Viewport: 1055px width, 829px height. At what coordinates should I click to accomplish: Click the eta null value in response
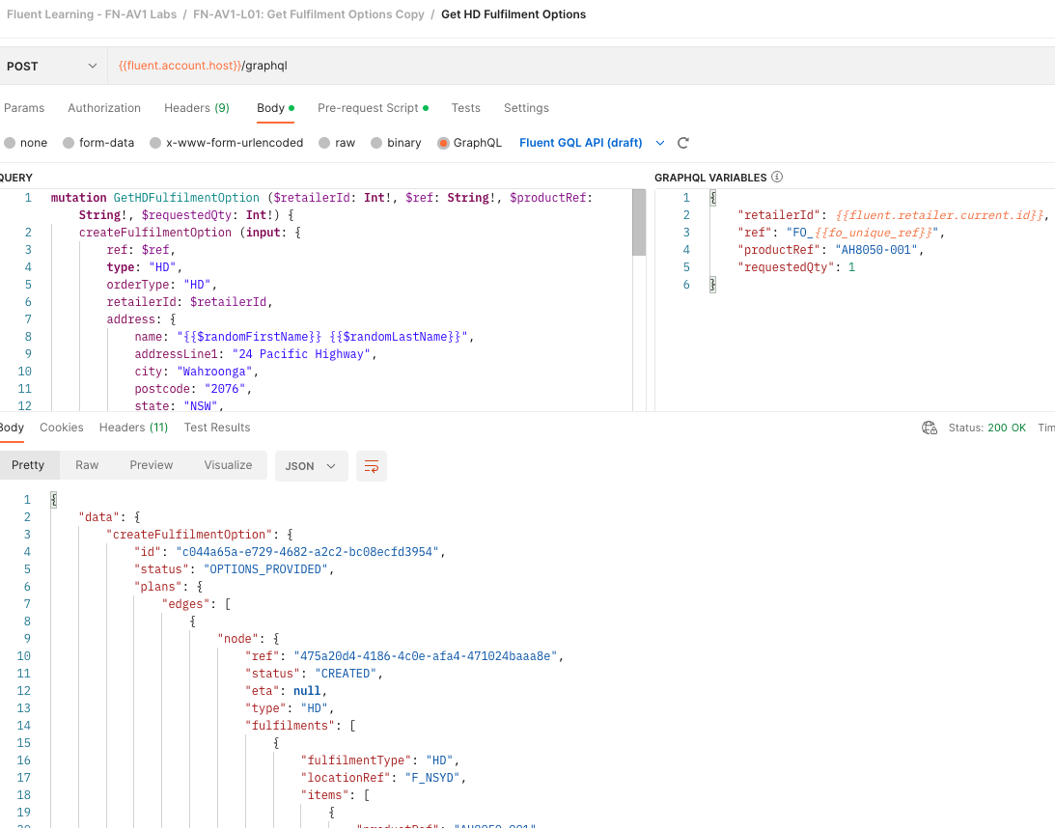pos(307,691)
